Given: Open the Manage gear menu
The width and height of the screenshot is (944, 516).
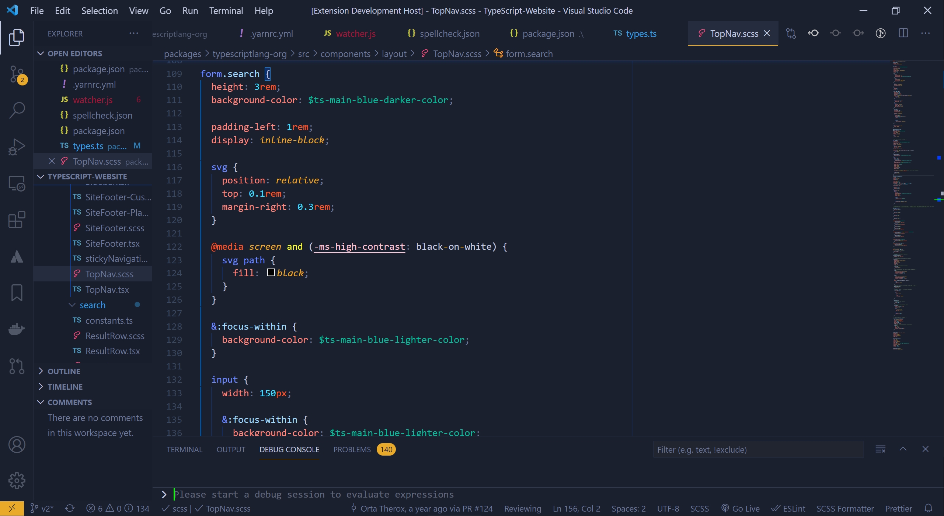Looking at the screenshot, I should [17, 481].
